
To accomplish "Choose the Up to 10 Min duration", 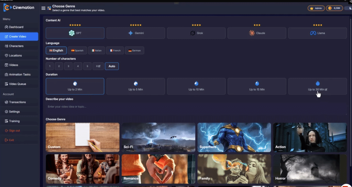I will tap(196, 86).
